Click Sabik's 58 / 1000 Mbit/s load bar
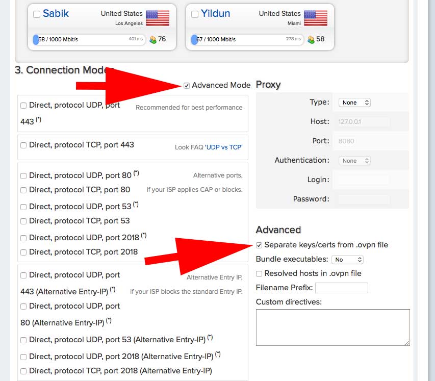 89,40
